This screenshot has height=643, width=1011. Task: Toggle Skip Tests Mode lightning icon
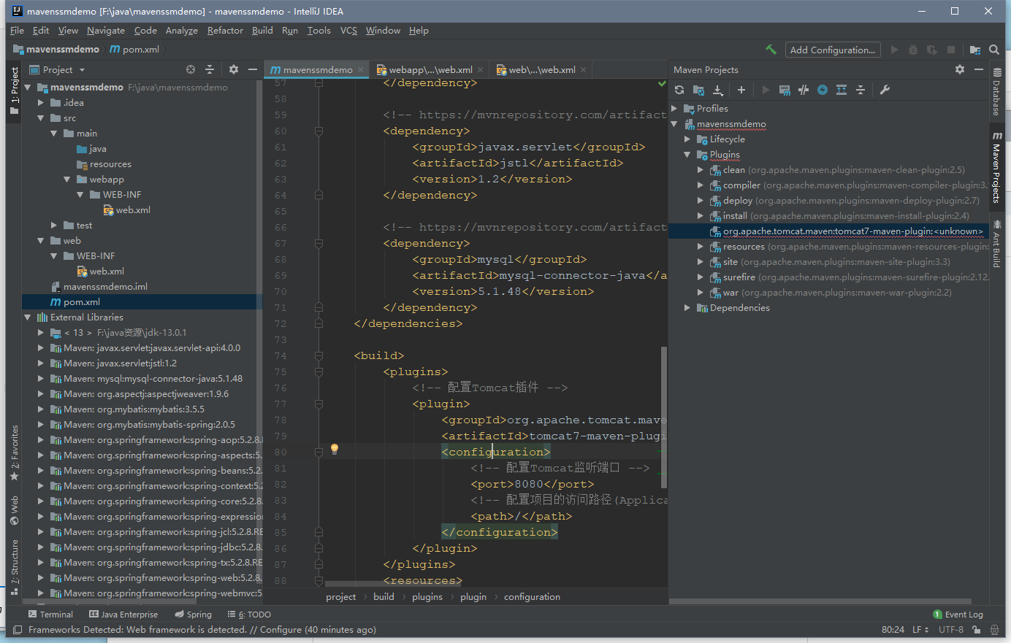coord(823,90)
